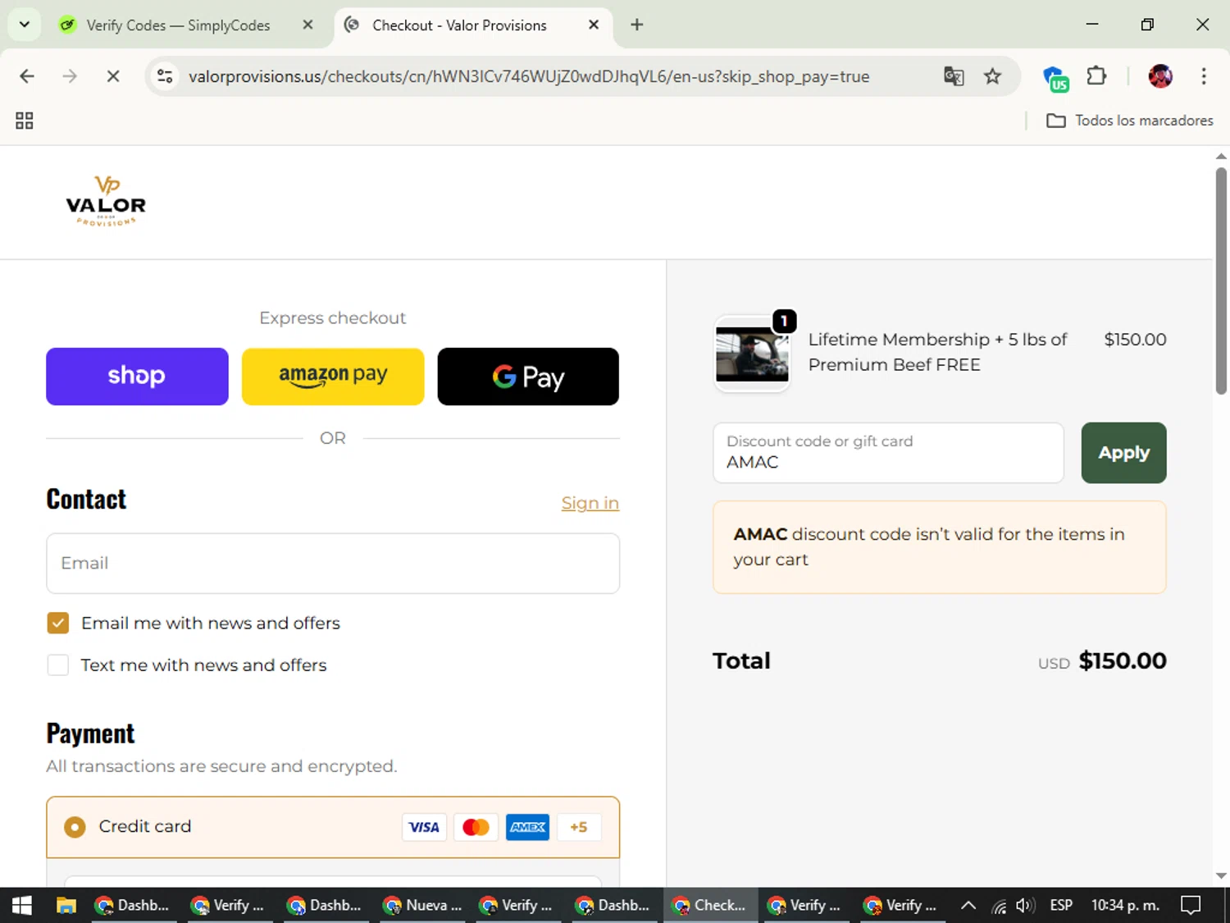Click the Total $150.00 amount
Viewport: 1230px width, 923px height.
point(1122,661)
